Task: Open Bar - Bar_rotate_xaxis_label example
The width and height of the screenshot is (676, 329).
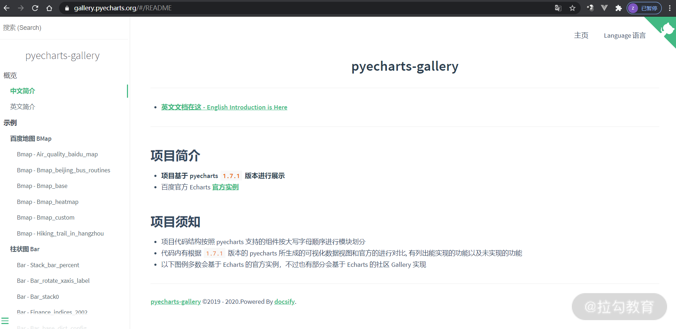Action: (53, 281)
